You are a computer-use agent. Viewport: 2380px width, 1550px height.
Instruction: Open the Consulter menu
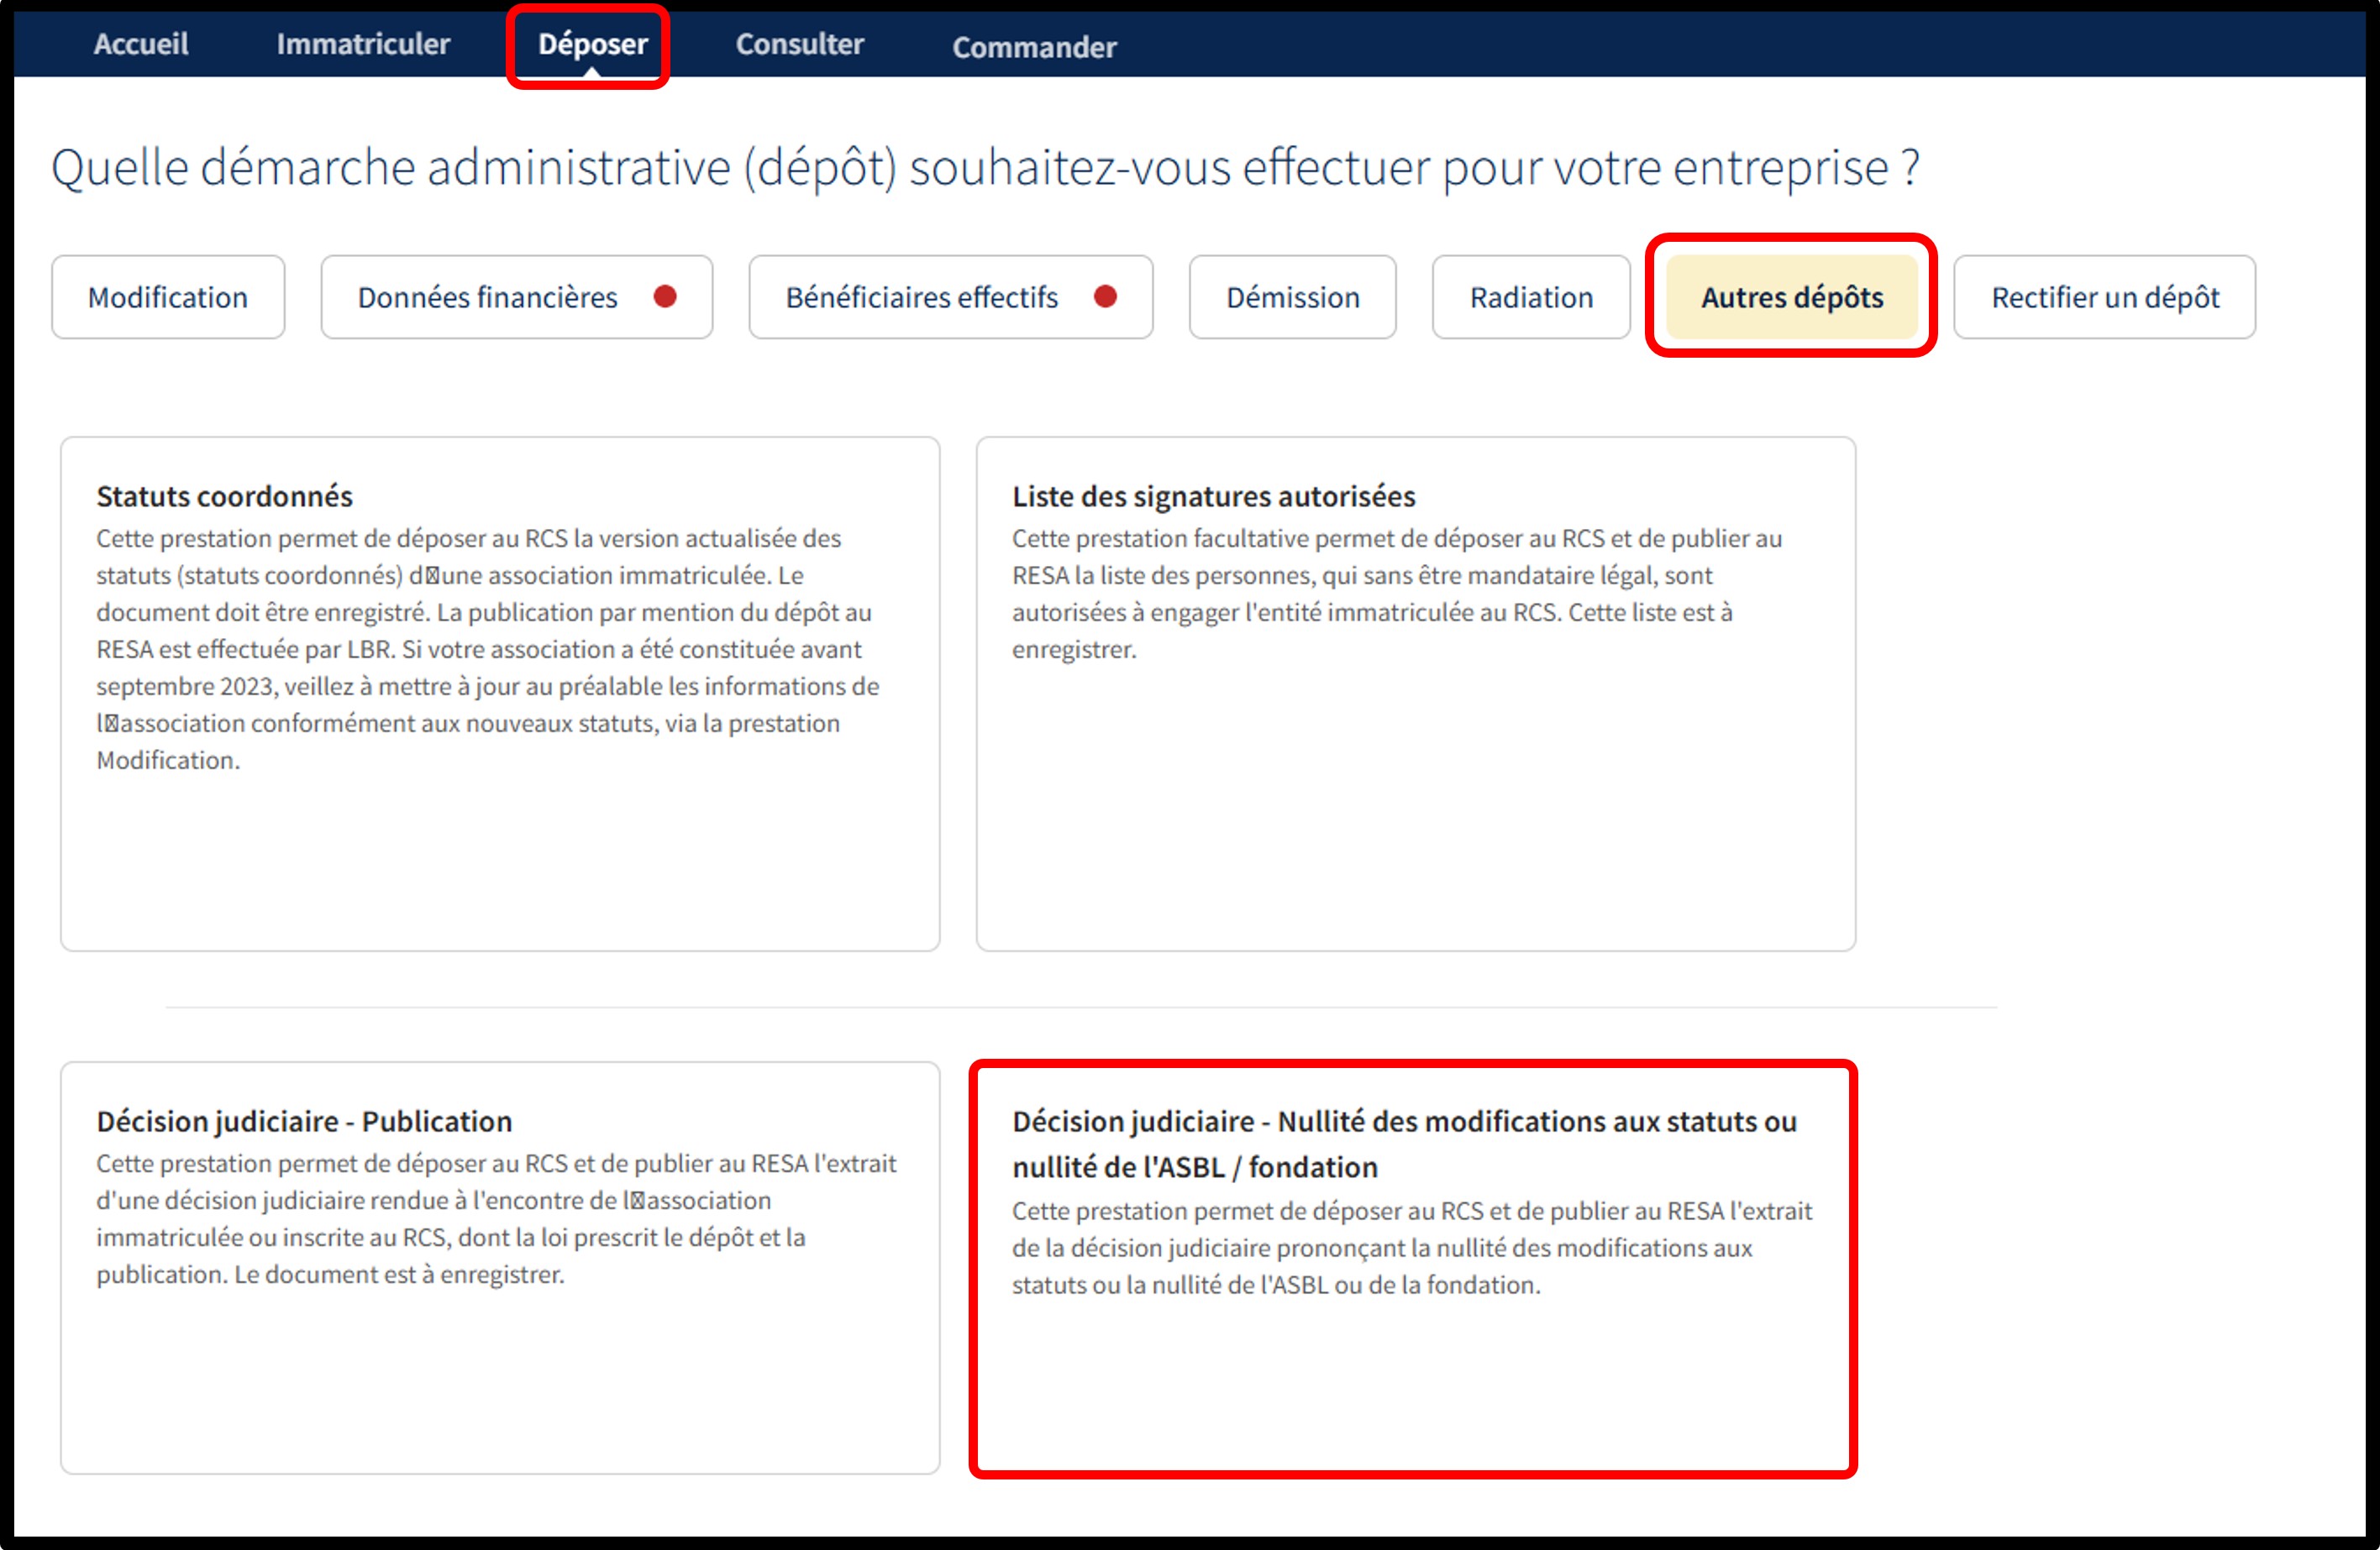coord(799,44)
